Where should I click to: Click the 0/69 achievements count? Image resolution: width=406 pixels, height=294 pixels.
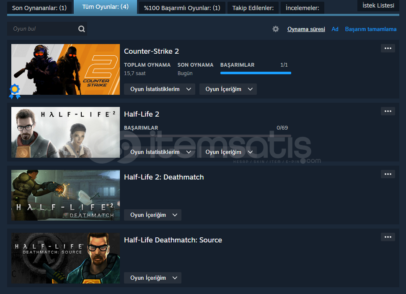point(282,128)
